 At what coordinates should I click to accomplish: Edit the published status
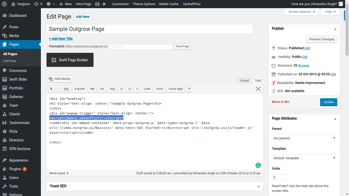tap(307, 48)
